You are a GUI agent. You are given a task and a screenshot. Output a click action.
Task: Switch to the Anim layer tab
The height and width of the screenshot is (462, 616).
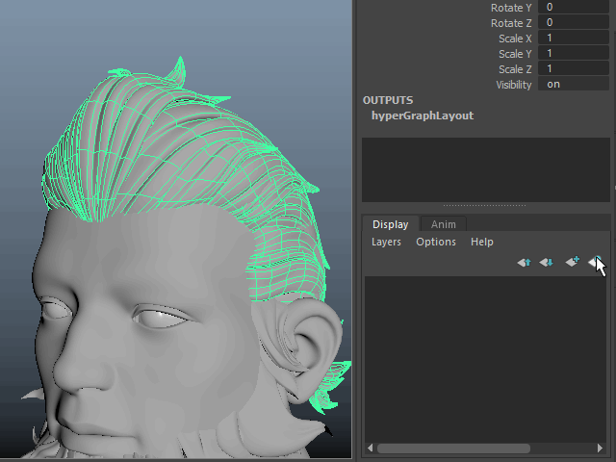pos(443,224)
